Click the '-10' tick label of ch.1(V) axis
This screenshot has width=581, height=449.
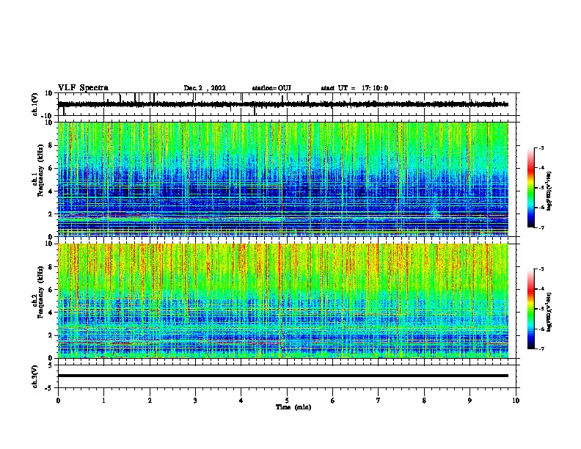pos(47,116)
